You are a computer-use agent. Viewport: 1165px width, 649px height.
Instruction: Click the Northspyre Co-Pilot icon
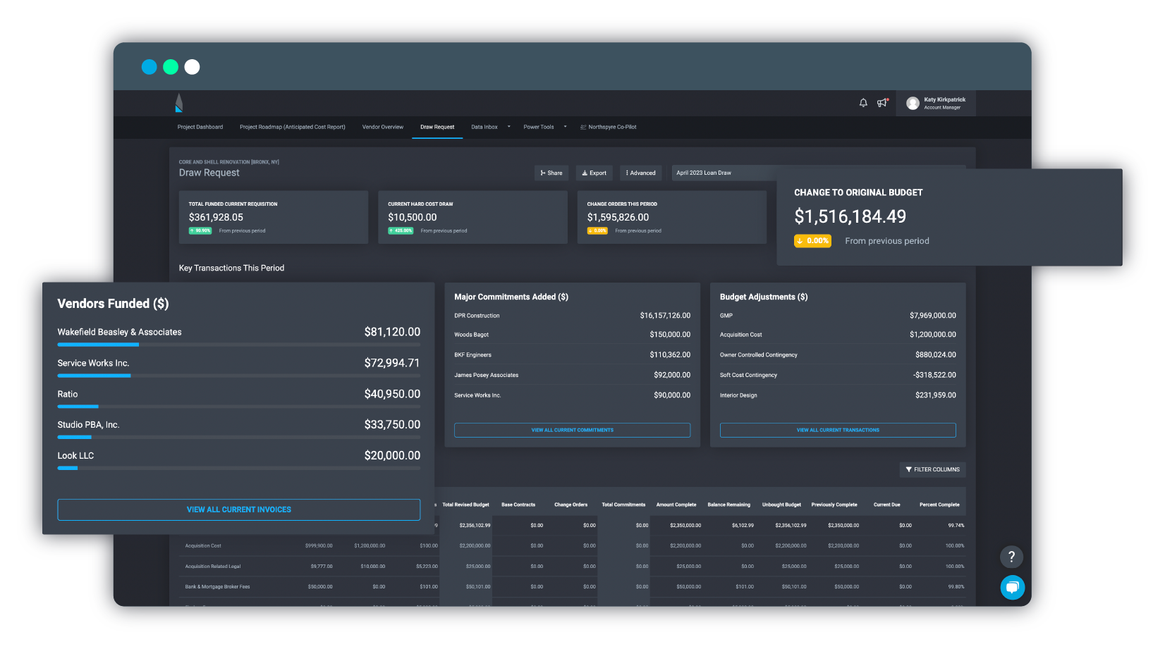click(x=583, y=128)
